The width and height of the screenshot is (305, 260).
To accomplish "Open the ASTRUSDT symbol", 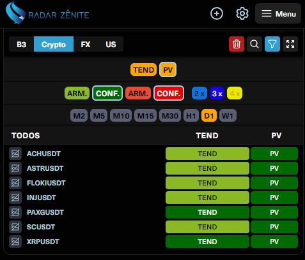I will tap(45, 168).
